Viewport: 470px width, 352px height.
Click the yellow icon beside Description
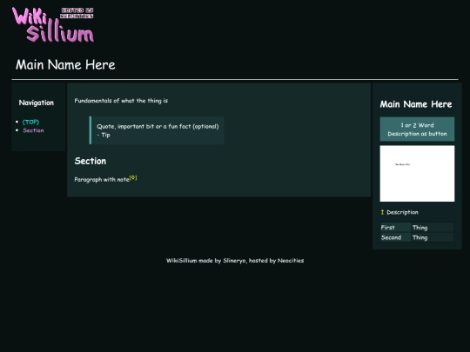coord(382,212)
